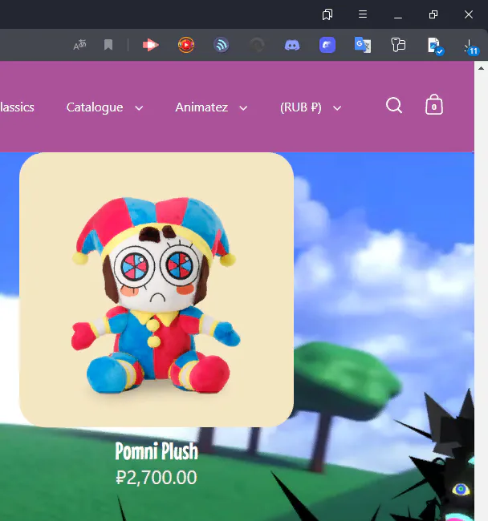This screenshot has width=488, height=521.
Task: Bookmark this page with the bookmark icon
Action: point(108,45)
